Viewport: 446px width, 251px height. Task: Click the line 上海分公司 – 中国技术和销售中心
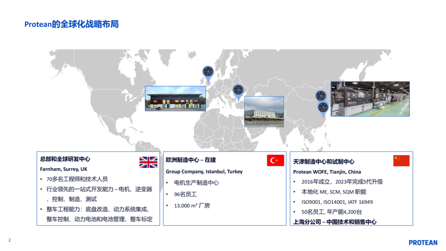pyautogui.click(x=335, y=222)
